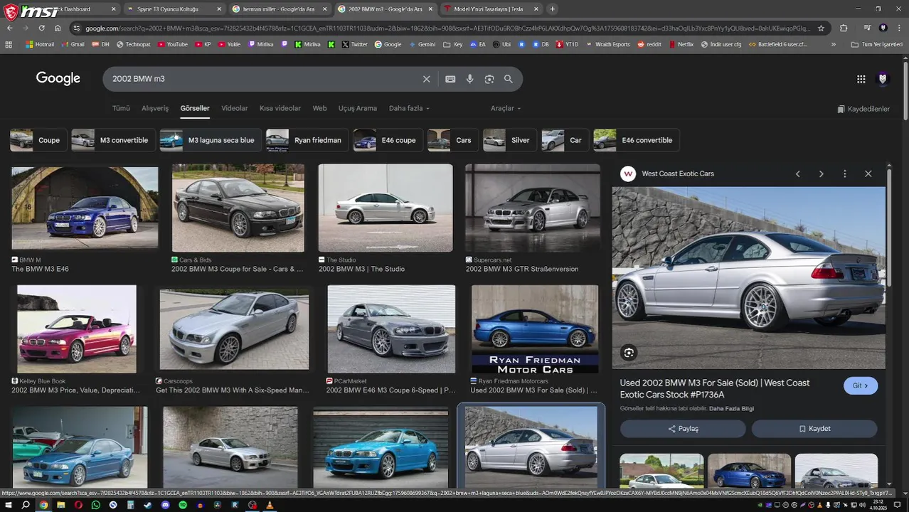Screen dimensions: 909x512
Task: Switch to the Web search tab
Action: [x=320, y=108]
